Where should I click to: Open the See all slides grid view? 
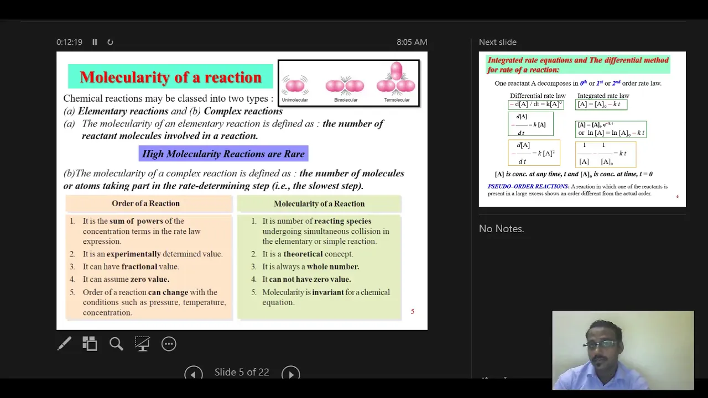point(90,344)
